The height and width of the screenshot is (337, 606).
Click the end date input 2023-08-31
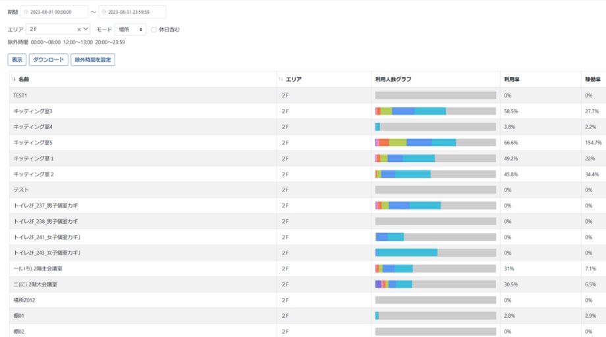point(133,12)
